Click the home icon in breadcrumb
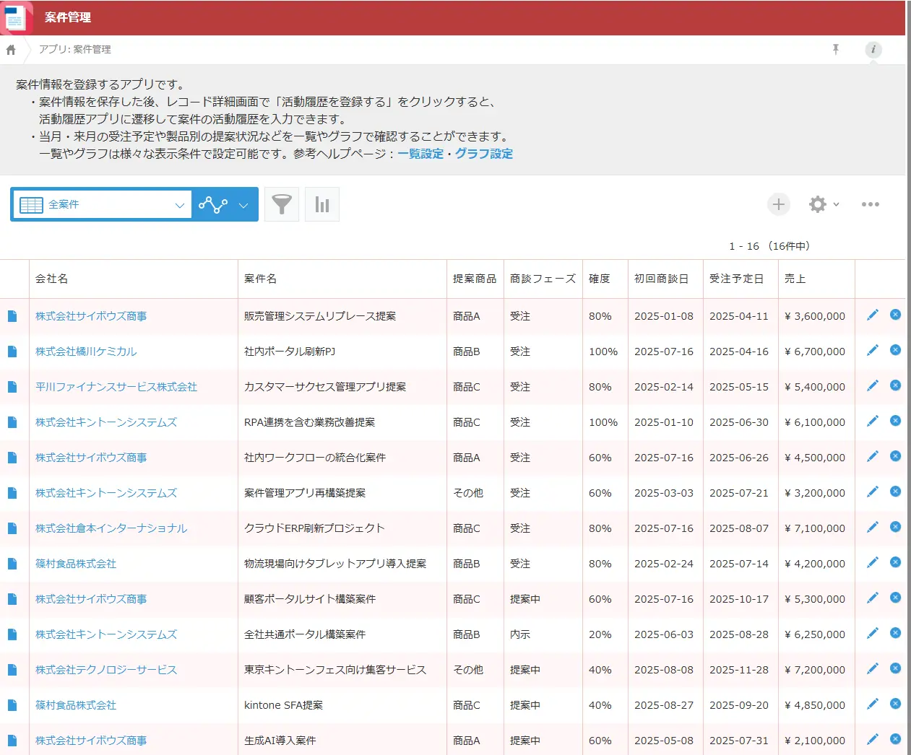 coord(11,50)
